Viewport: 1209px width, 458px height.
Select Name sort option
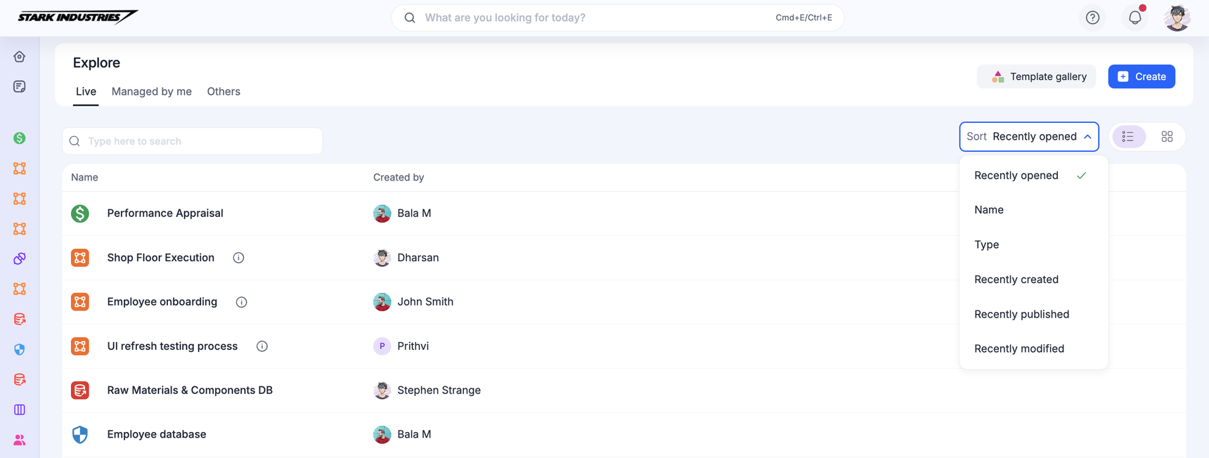coord(989,210)
